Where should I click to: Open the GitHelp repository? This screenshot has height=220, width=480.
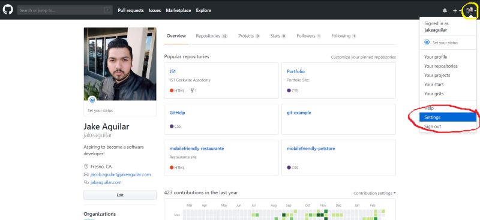[177, 113]
